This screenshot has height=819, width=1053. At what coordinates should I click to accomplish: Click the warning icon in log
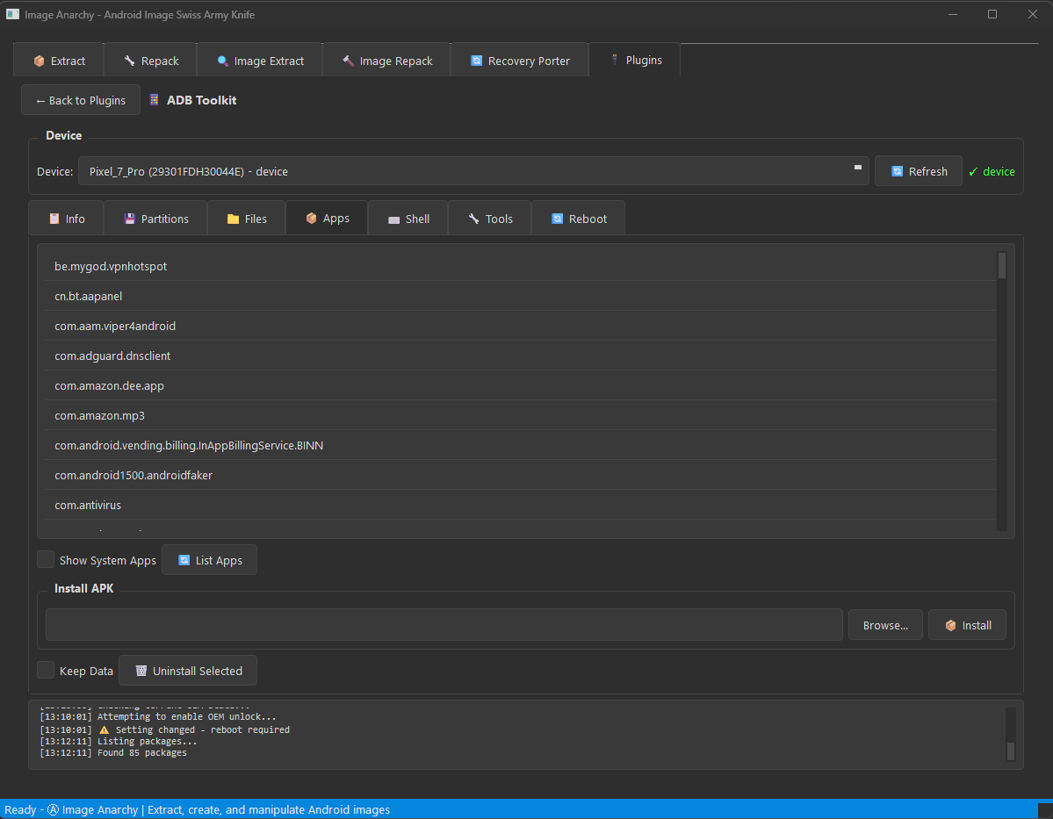[x=104, y=729]
